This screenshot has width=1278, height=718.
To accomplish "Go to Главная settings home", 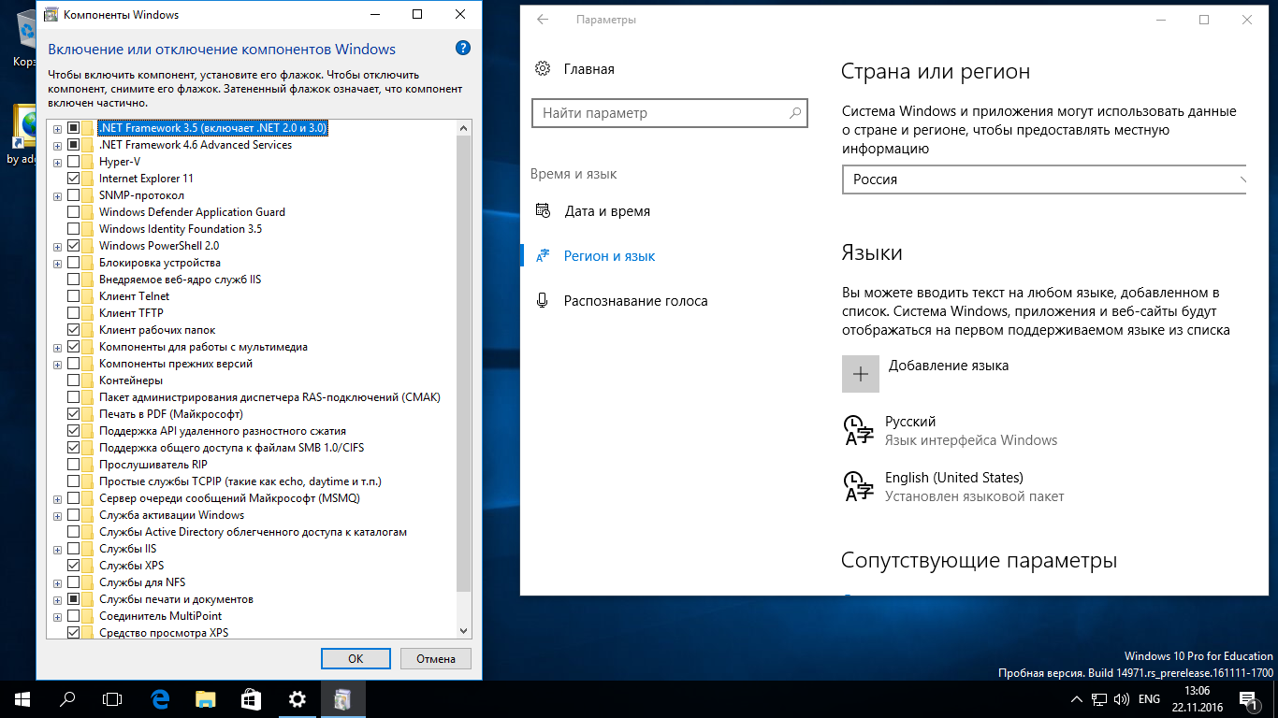I will [589, 68].
